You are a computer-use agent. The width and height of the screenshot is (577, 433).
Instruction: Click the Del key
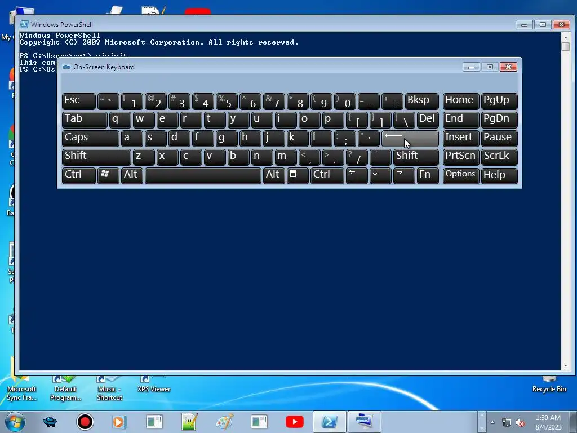pyautogui.click(x=428, y=120)
